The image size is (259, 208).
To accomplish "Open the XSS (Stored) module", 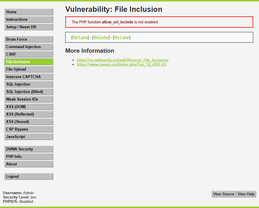I will click(29, 122).
